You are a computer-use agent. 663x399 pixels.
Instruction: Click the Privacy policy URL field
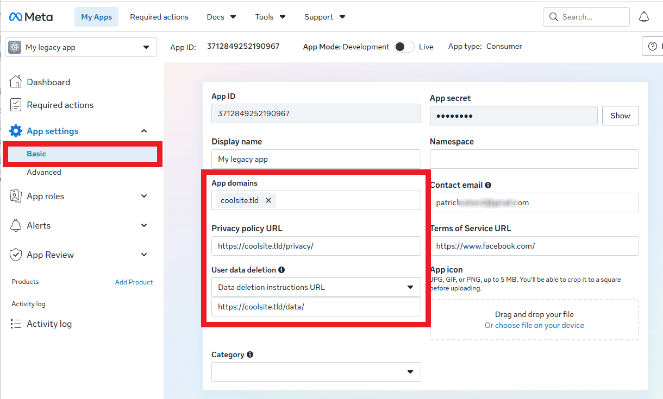(316, 246)
